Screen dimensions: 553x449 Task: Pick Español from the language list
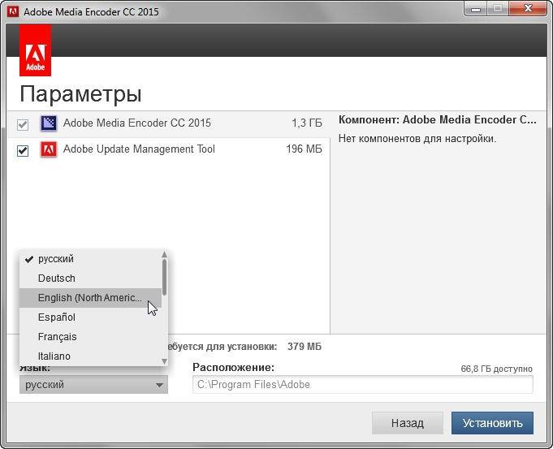pos(90,317)
